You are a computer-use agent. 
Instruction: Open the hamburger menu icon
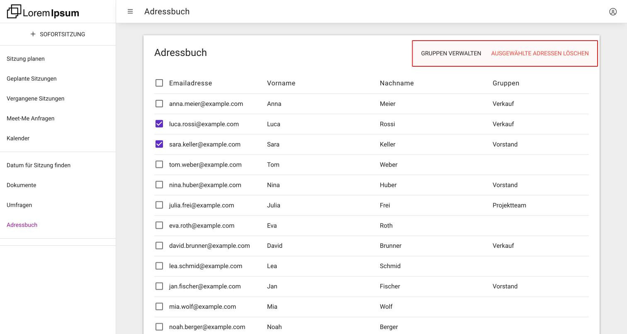tap(130, 12)
